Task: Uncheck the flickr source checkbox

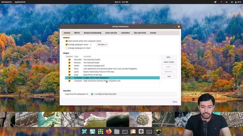Action: pos(69,69)
